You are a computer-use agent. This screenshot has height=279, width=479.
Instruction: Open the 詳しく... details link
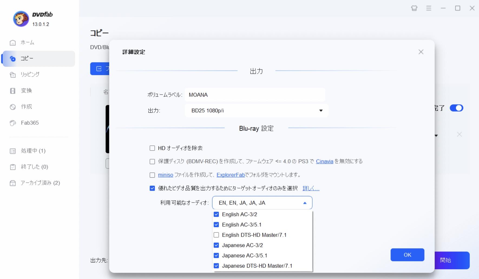click(x=311, y=188)
